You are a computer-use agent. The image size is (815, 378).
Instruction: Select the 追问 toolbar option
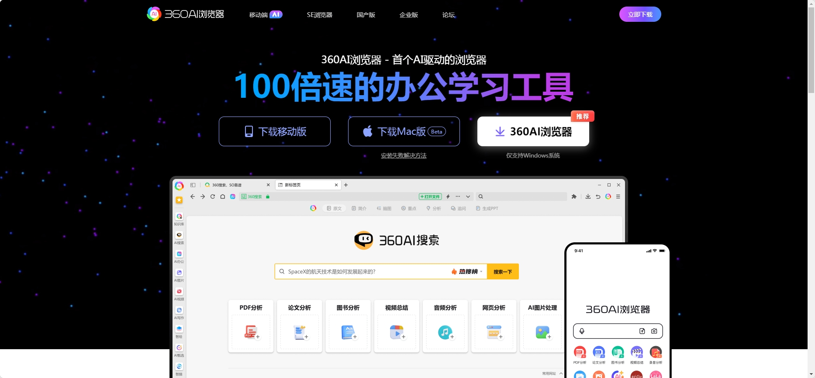[459, 208]
